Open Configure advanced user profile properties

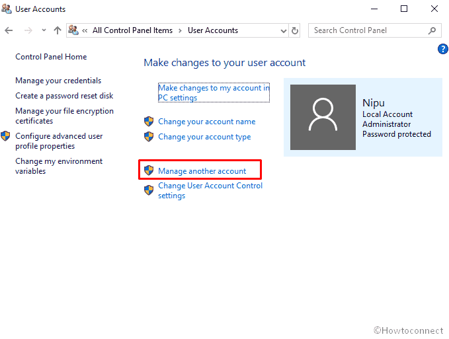pyautogui.click(x=59, y=141)
